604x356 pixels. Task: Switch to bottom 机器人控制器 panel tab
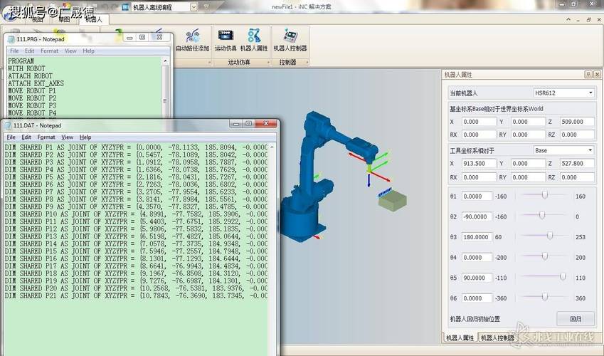[497, 338]
